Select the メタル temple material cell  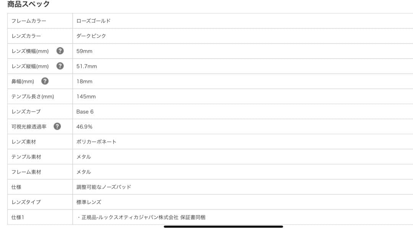pyautogui.click(x=85, y=157)
